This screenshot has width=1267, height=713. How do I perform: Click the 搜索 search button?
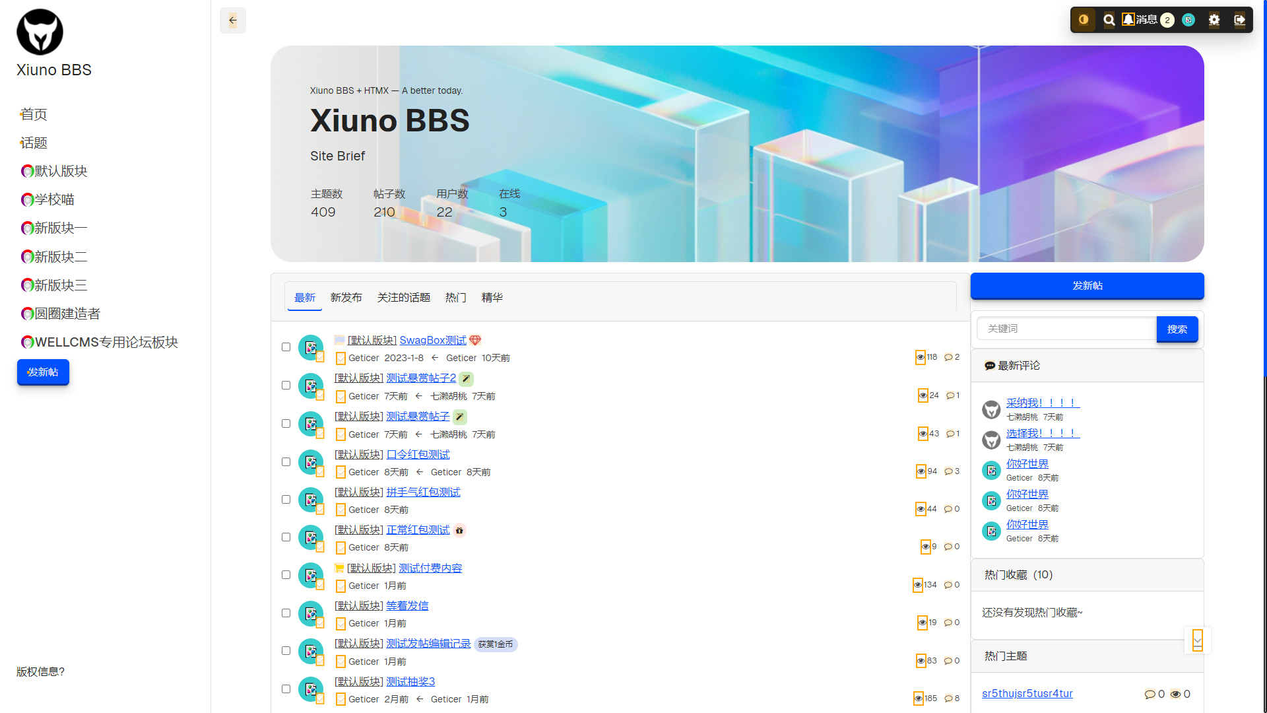click(1177, 329)
